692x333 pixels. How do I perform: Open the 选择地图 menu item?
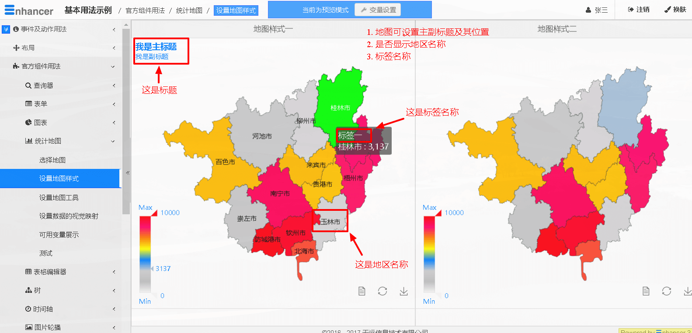[52, 160]
